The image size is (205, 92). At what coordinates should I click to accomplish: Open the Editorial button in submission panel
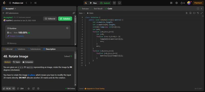(50, 19)
